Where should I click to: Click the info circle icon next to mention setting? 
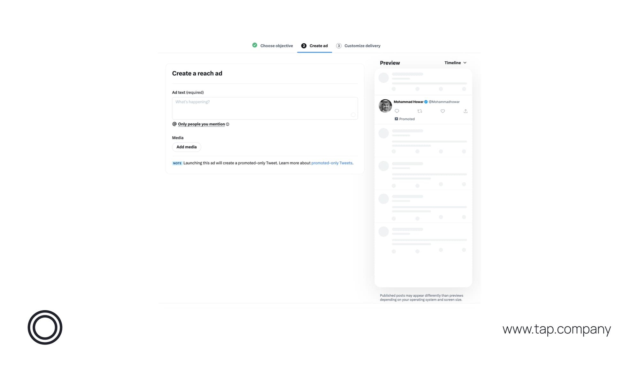coord(227,124)
